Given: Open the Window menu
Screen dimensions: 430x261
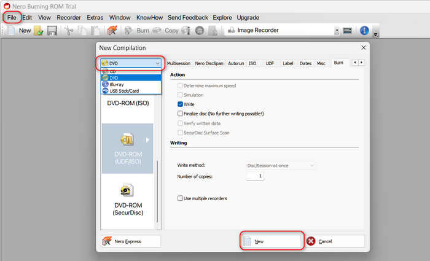Looking at the screenshot, I should tap(120, 18).
